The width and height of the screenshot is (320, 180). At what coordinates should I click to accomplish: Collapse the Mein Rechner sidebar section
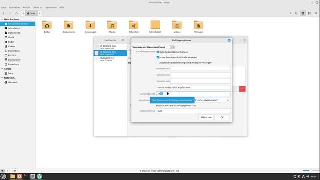pos(2,19)
